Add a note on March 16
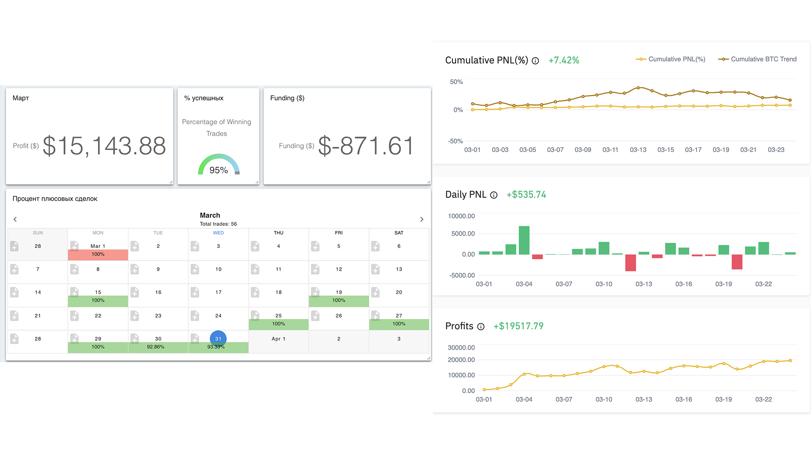Image resolution: width=811 pixels, height=456 pixels. [x=135, y=292]
